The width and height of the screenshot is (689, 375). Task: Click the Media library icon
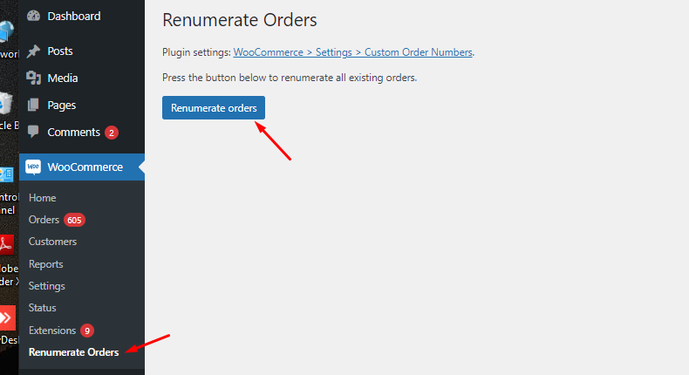tap(33, 78)
